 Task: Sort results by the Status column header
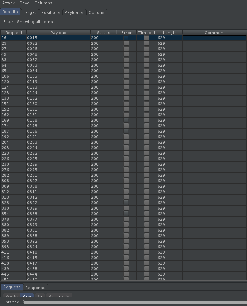pos(103,33)
